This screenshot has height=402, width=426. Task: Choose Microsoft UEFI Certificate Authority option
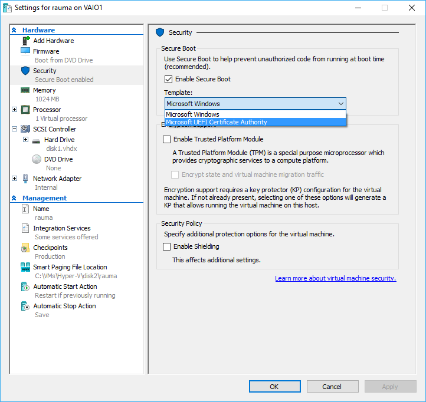217,122
